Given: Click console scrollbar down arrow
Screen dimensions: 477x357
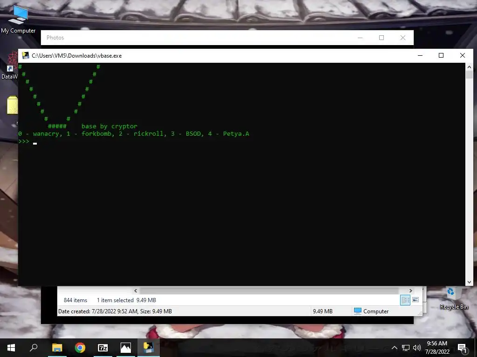Looking at the screenshot, I should pos(469,282).
